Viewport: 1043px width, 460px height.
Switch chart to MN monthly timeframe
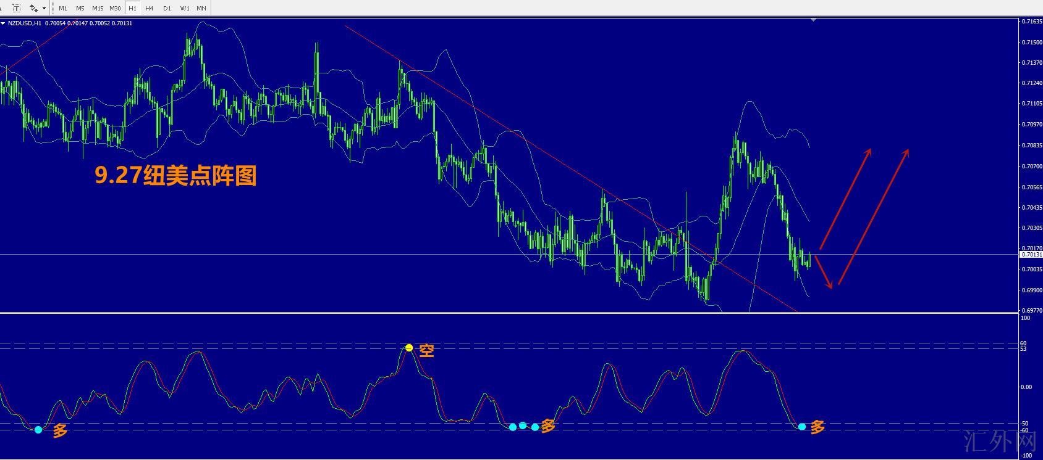coord(201,9)
